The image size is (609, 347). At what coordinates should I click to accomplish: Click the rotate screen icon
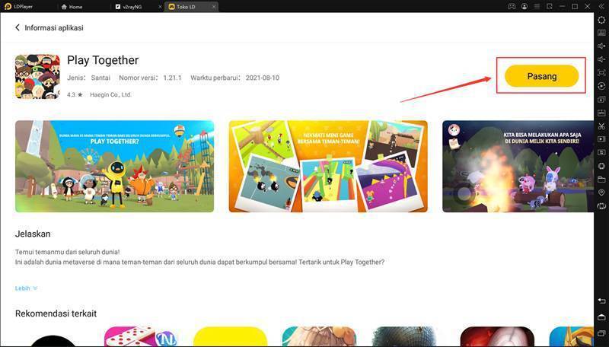pos(601,205)
